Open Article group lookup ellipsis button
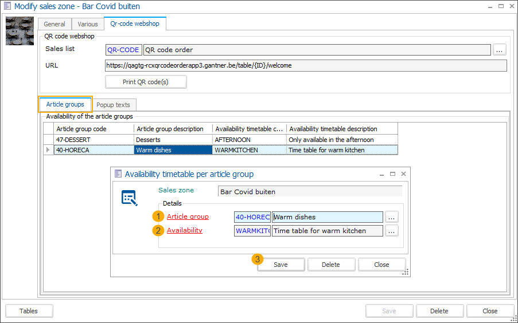The height and width of the screenshot is (323, 518). pos(391,217)
